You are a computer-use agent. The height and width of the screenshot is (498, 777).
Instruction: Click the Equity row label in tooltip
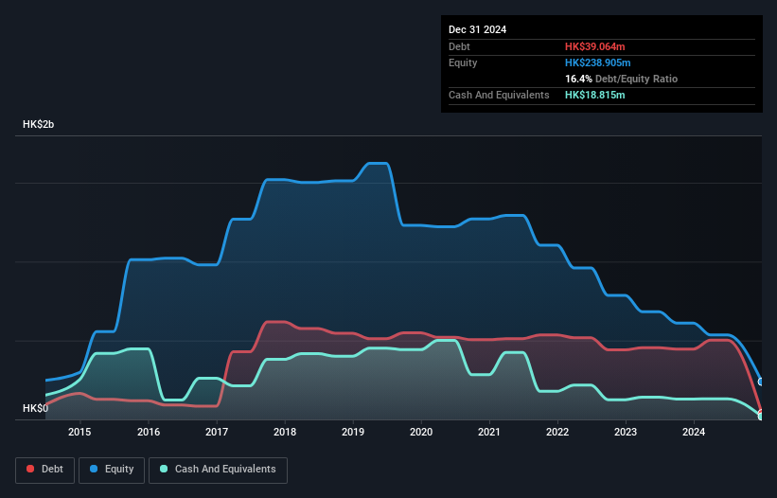(x=463, y=62)
